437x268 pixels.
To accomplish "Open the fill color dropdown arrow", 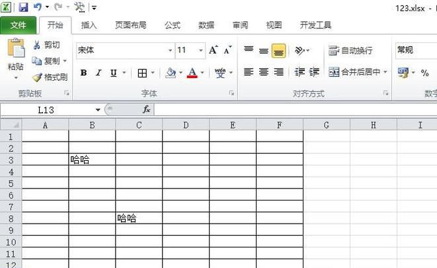I will 181,73.
